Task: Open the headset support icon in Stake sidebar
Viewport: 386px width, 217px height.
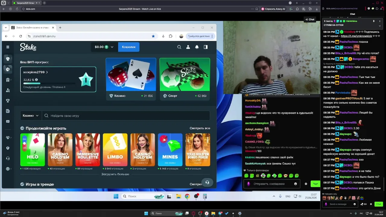Action: point(8,158)
